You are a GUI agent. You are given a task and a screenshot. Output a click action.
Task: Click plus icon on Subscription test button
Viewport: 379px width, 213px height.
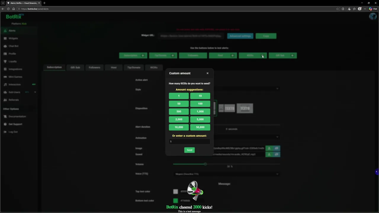point(143,56)
